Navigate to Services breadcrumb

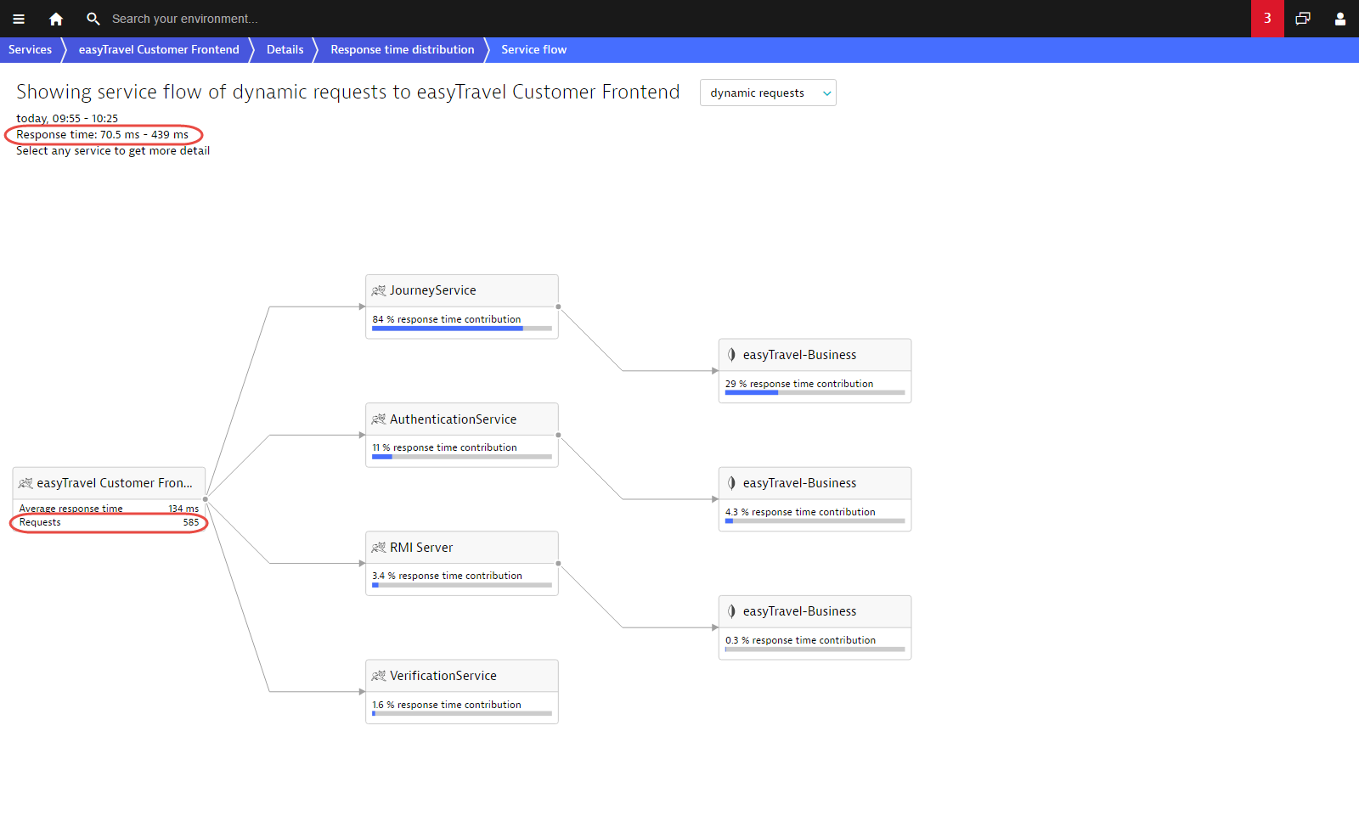30,50
